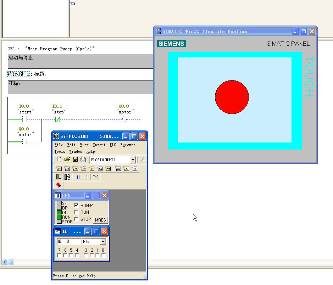Click the New simulation file icon
This screenshot has width=333, height=285.
click(x=59, y=160)
